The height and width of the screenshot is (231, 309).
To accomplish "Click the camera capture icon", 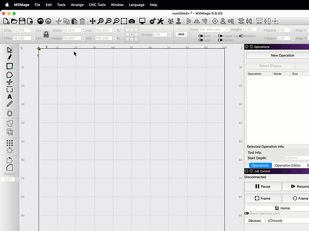I will pyautogui.click(x=132, y=21).
